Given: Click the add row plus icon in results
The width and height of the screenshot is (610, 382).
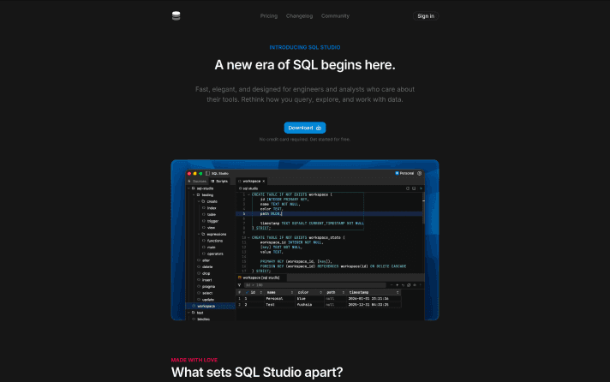Looking at the screenshot, I should (398, 285).
